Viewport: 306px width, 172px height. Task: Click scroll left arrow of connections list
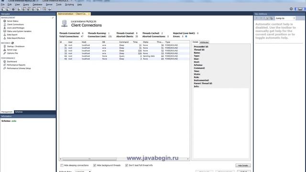61,159
